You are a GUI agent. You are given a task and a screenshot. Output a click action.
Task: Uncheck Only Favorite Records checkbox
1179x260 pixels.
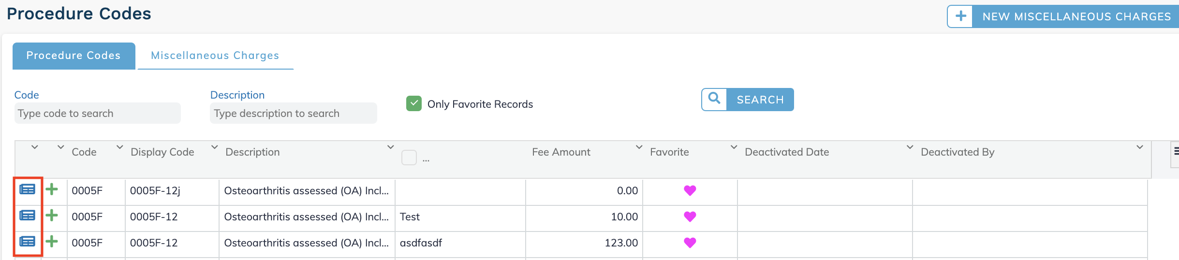414,103
